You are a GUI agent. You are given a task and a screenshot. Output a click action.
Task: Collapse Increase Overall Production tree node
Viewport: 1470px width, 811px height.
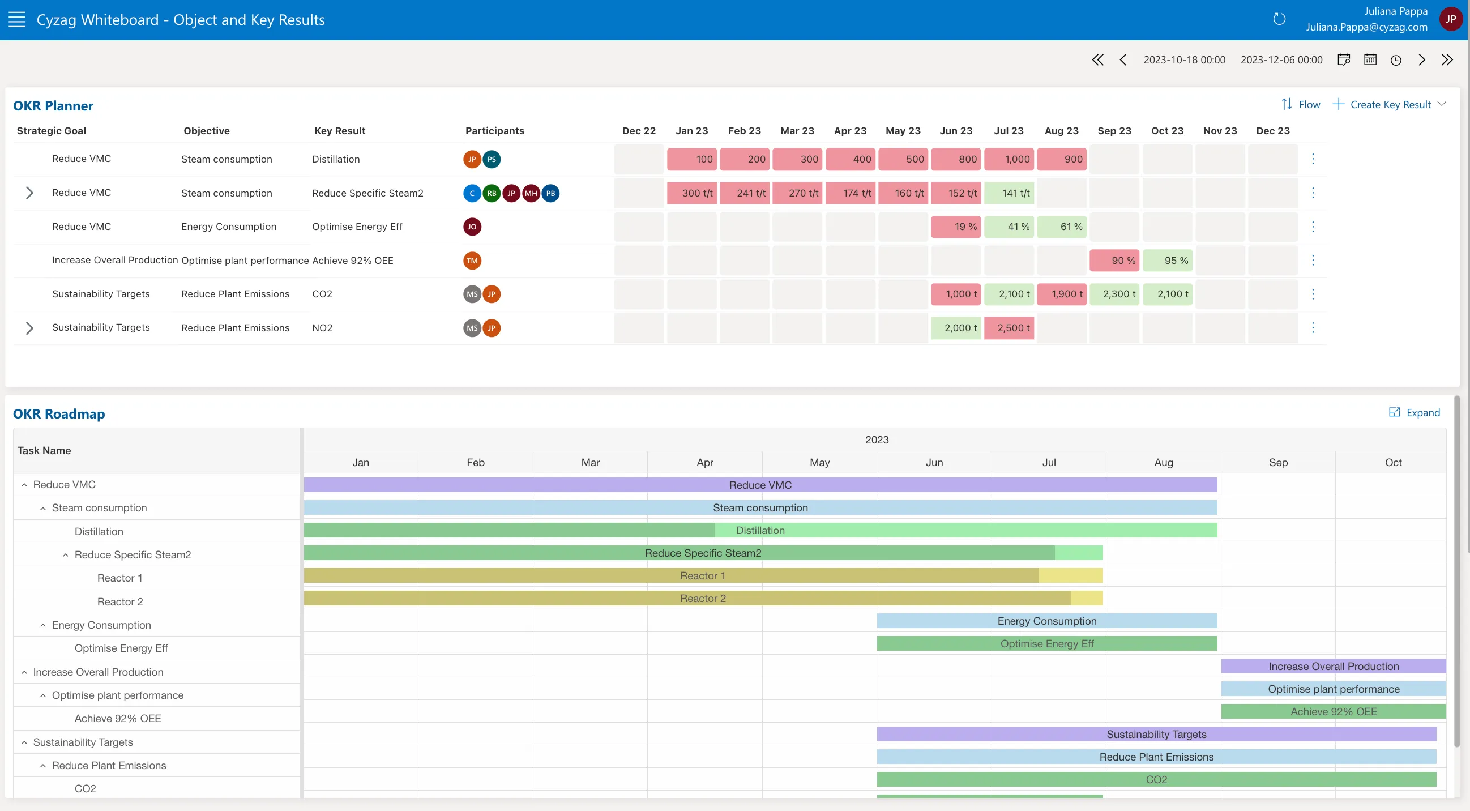[x=24, y=672]
